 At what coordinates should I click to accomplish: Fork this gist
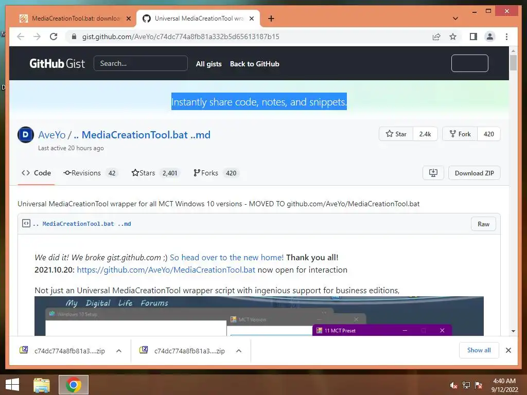[x=460, y=134]
